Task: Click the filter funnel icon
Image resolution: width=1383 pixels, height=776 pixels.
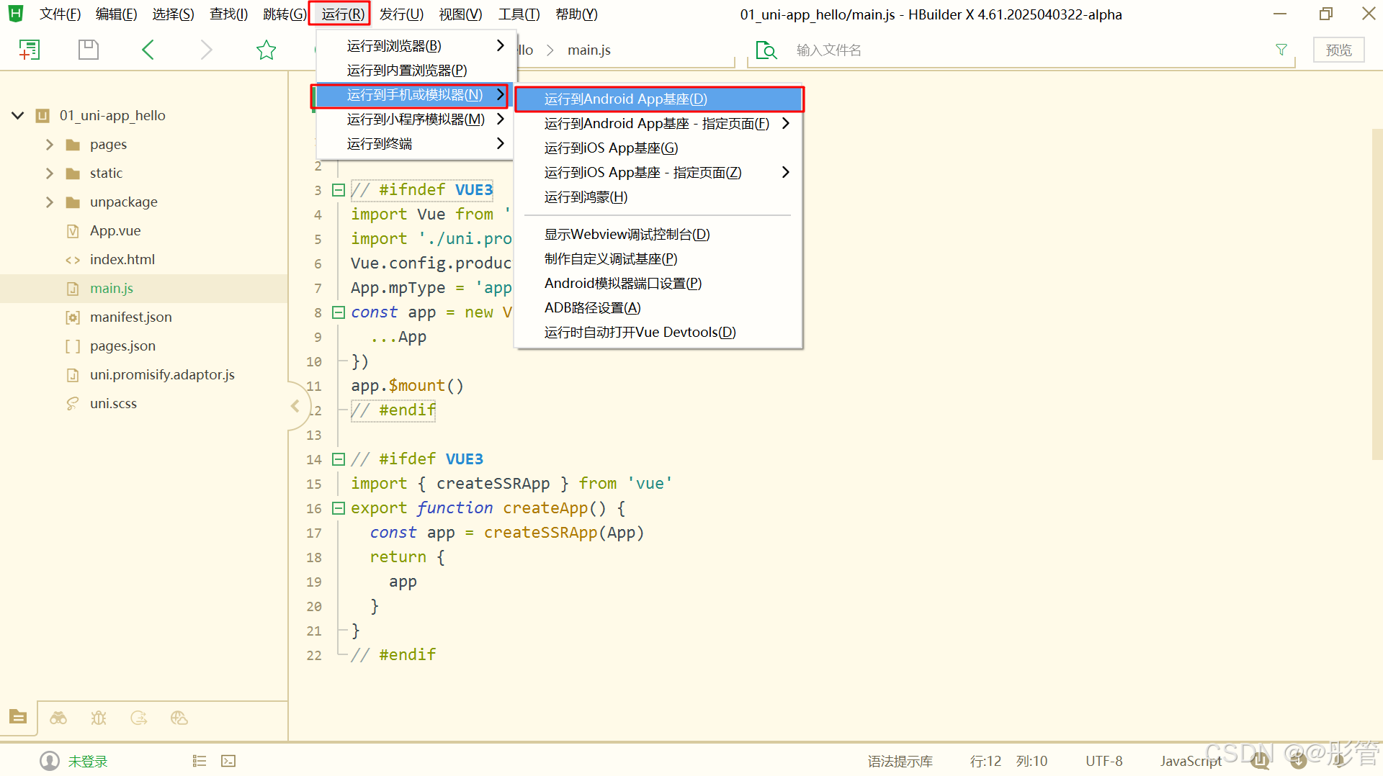Action: 1281,50
